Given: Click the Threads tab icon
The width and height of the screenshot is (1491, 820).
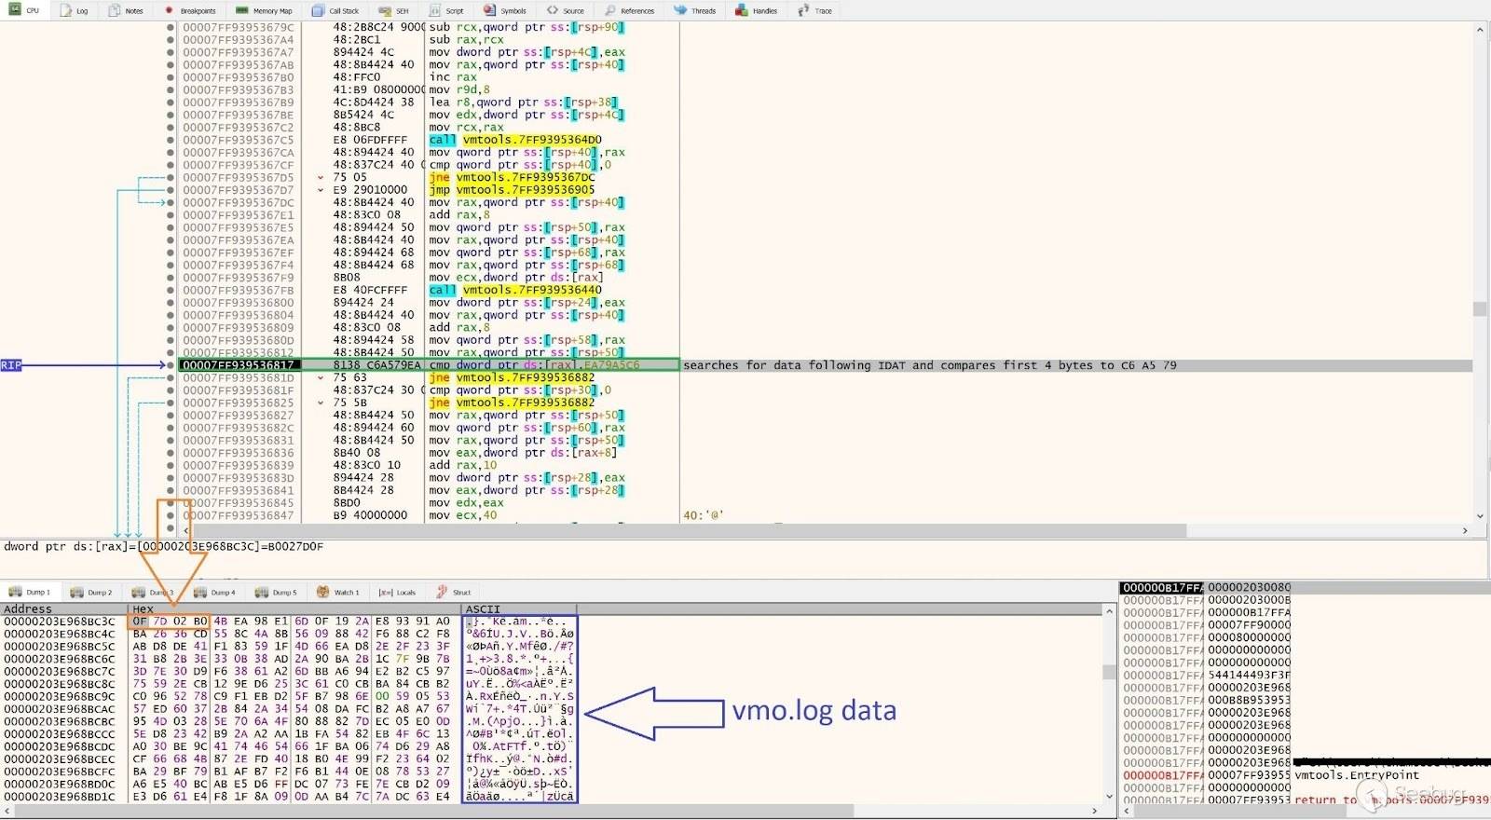Looking at the screenshot, I should tap(680, 10).
